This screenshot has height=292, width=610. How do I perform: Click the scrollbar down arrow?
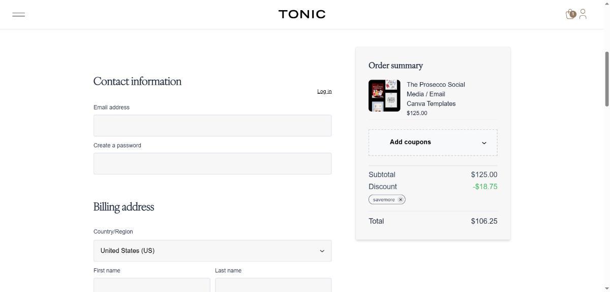tap(606, 289)
